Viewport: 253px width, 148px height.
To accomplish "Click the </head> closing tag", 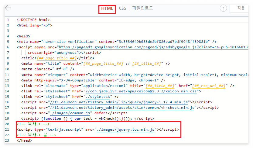I will [x=24, y=140].
